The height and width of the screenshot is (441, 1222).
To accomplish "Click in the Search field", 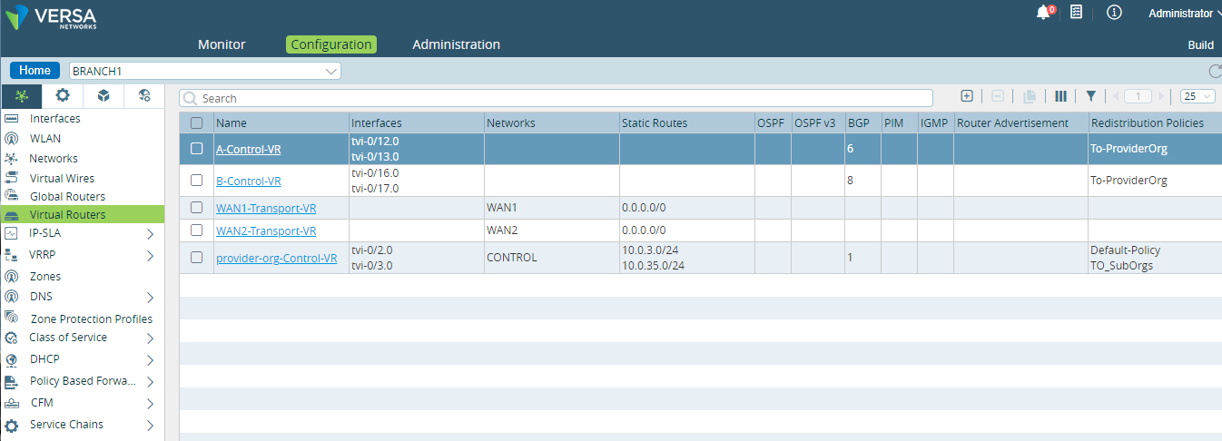I will click(556, 98).
